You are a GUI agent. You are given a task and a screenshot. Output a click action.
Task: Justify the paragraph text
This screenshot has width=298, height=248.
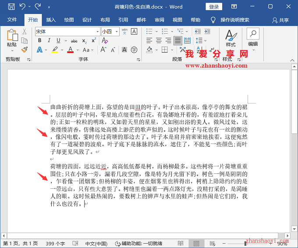pyautogui.click(x=177, y=40)
